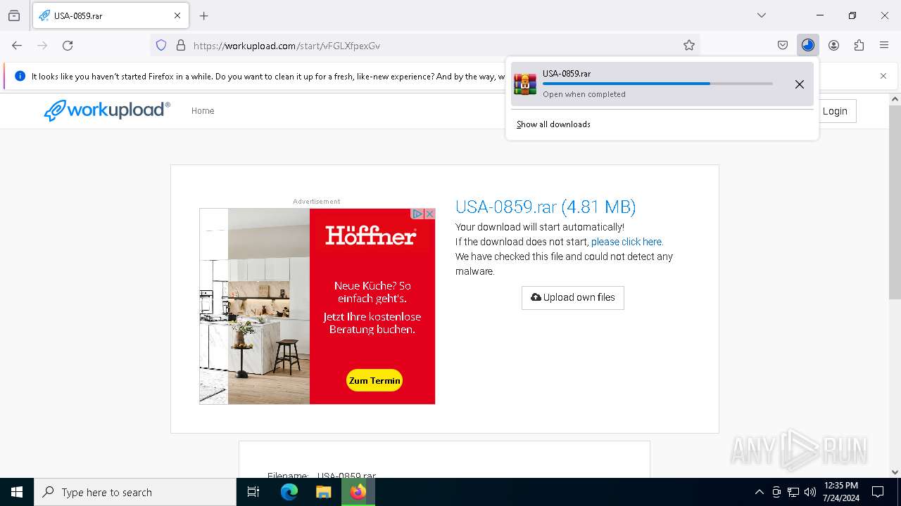Click the Login button

coord(835,111)
